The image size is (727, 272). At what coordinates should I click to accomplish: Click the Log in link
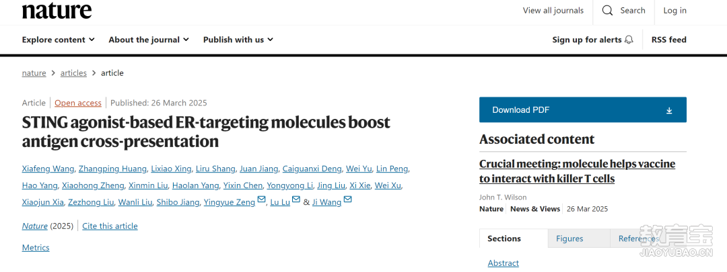[x=674, y=11]
